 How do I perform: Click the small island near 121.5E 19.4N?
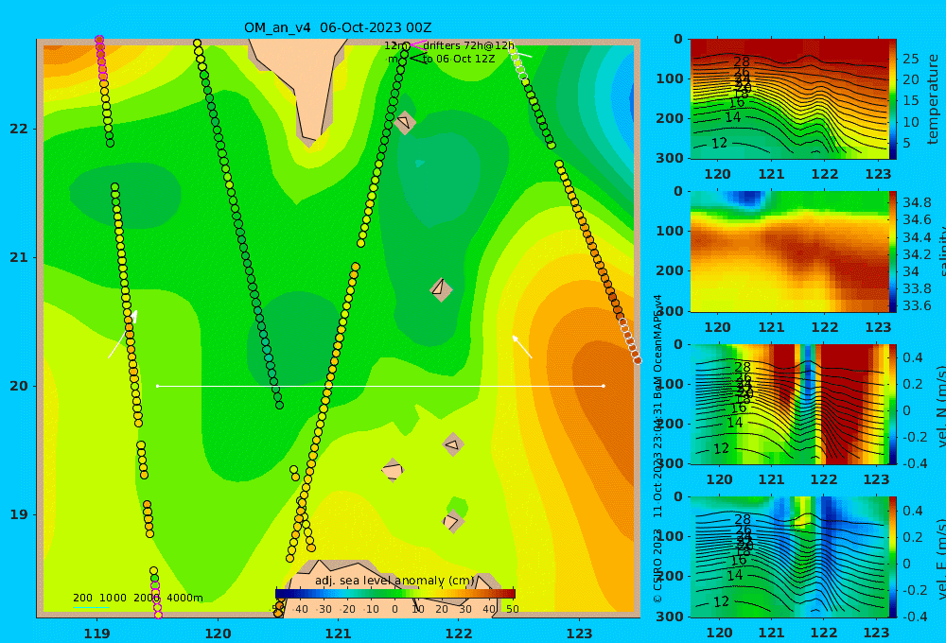click(x=393, y=470)
